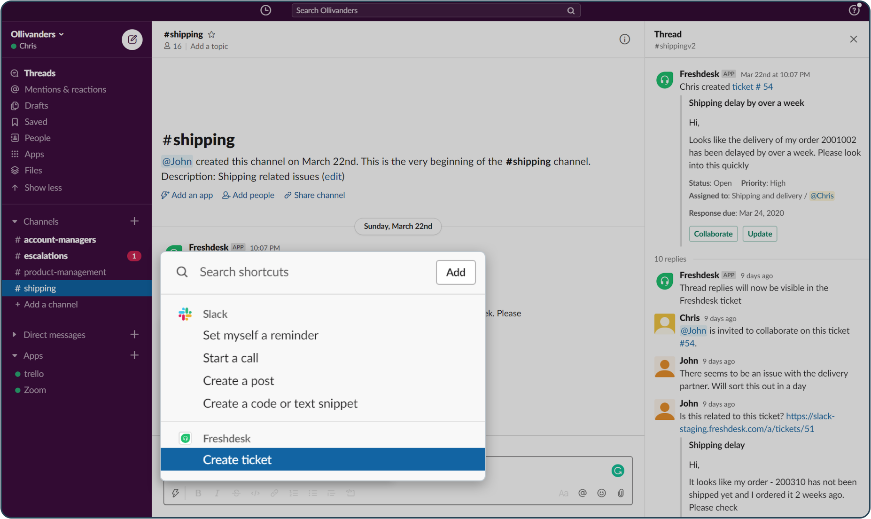Select Create ticket under Freshdesk

pos(237,459)
